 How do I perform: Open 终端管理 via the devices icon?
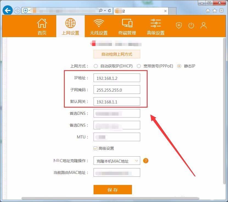pyautogui.click(x=127, y=23)
